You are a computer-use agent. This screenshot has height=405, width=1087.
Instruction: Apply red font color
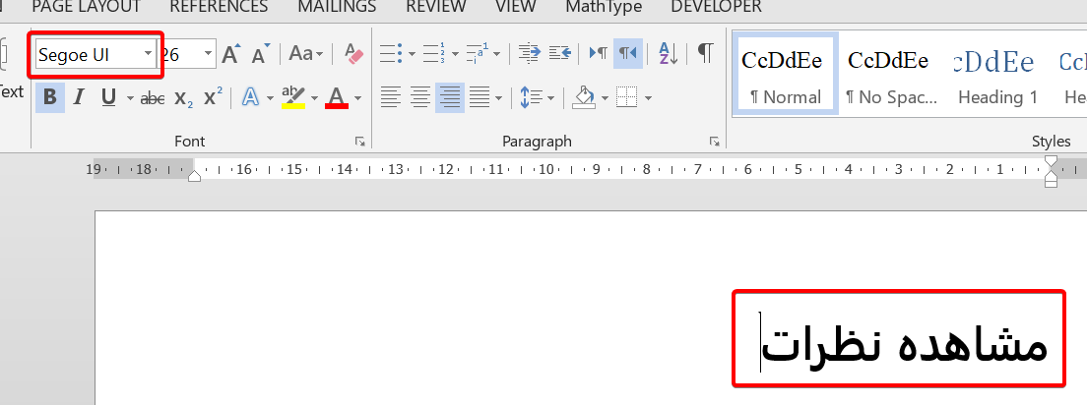(x=337, y=98)
